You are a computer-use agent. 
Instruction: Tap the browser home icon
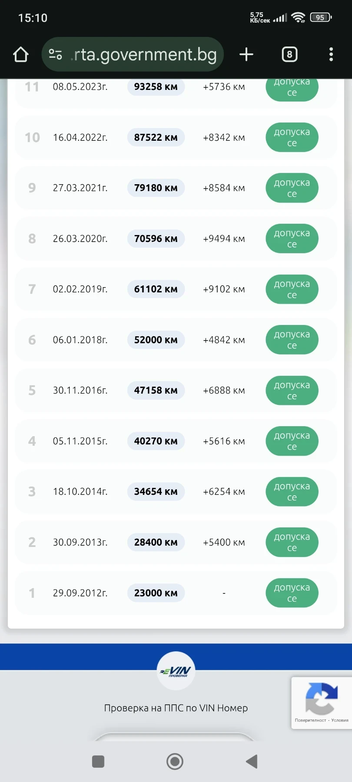pos(21,55)
